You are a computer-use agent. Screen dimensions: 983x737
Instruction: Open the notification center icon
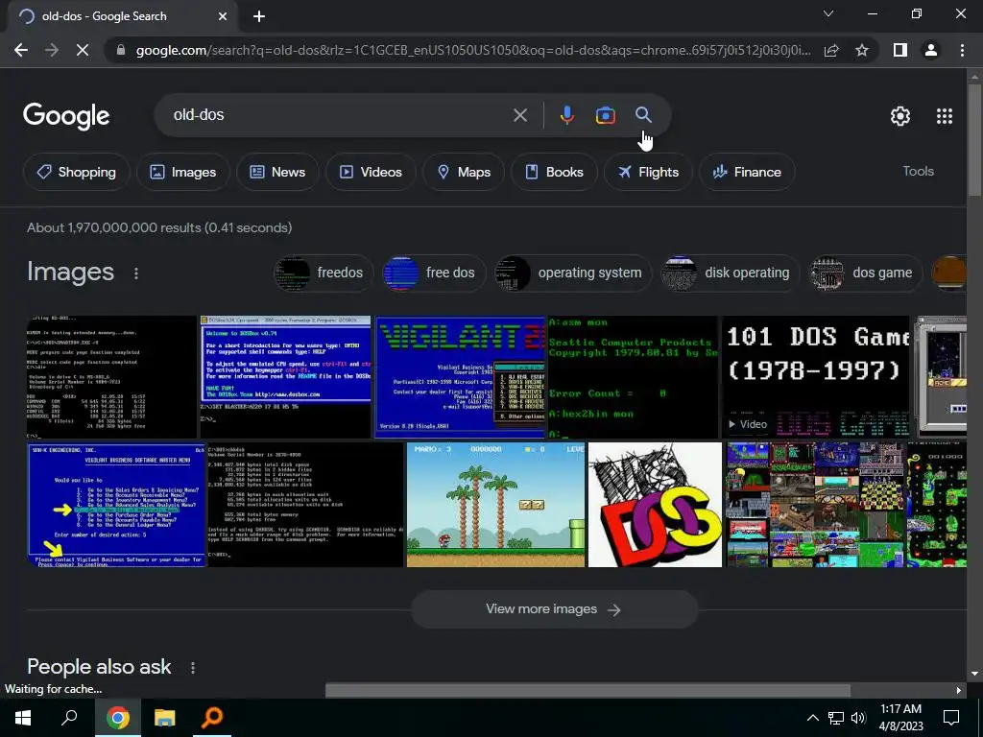tap(951, 718)
